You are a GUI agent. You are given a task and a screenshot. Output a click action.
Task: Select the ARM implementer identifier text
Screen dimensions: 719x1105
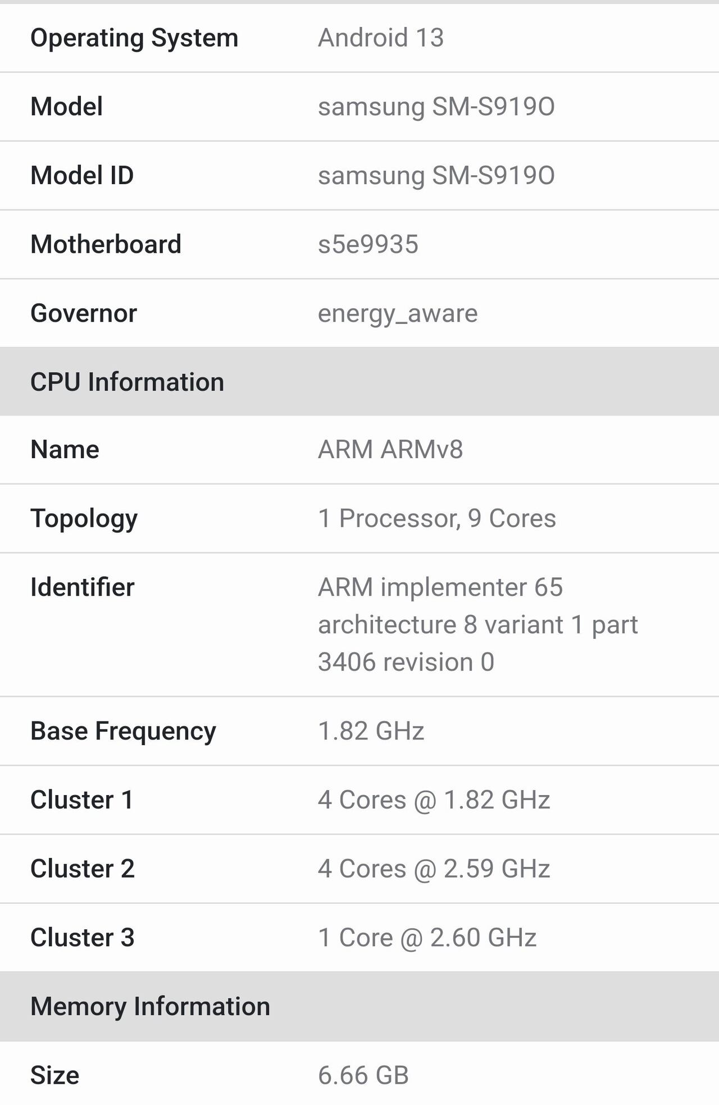pyautogui.click(x=477, y=624)
